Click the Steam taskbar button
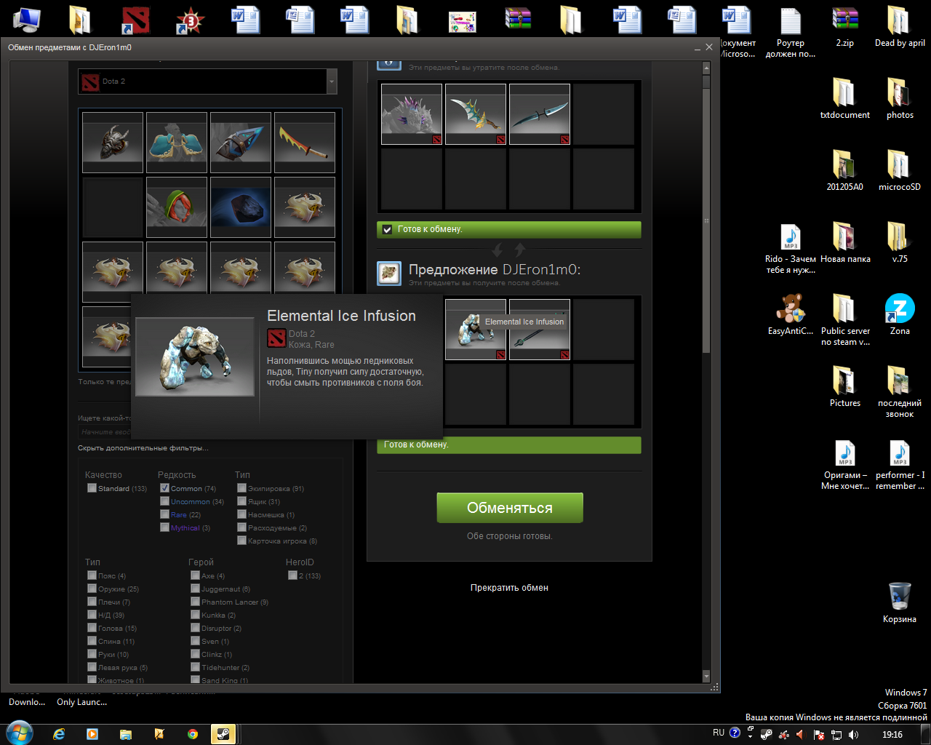The height and width of the screenshot is (745, 931). (223, 734)
